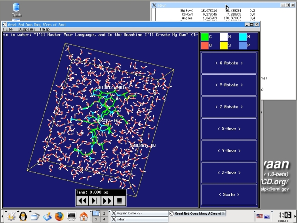Open the Trash desktop icon
This screenshot has height=223, width=297.
tap(16, 9)
